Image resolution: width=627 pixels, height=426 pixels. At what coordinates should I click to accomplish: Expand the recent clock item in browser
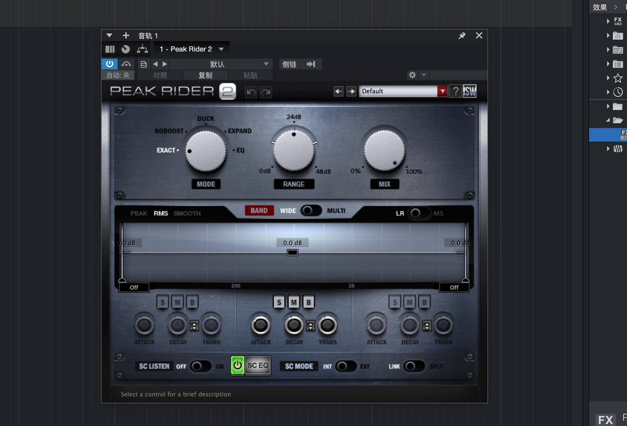(608, 92)
